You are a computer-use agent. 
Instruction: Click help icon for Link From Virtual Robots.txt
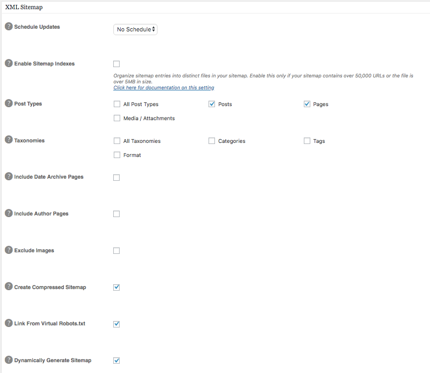tap(9, 323)
